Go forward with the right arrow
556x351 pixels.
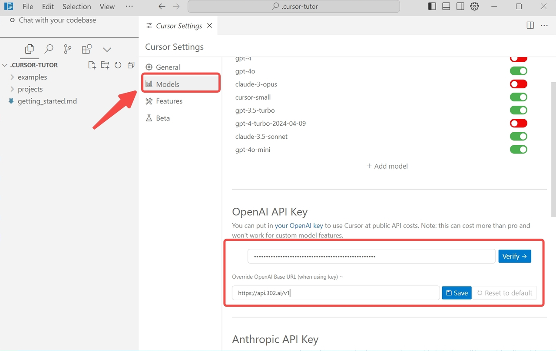(176, 7)
